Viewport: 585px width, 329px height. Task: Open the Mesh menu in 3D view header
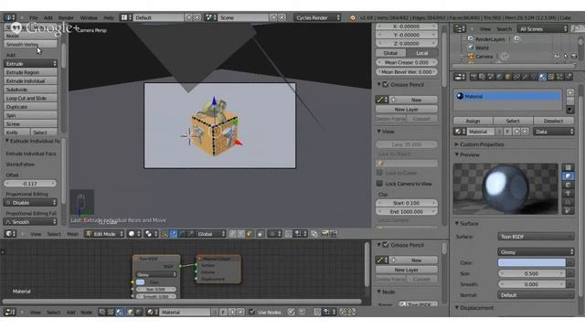(x=73, y=234)
